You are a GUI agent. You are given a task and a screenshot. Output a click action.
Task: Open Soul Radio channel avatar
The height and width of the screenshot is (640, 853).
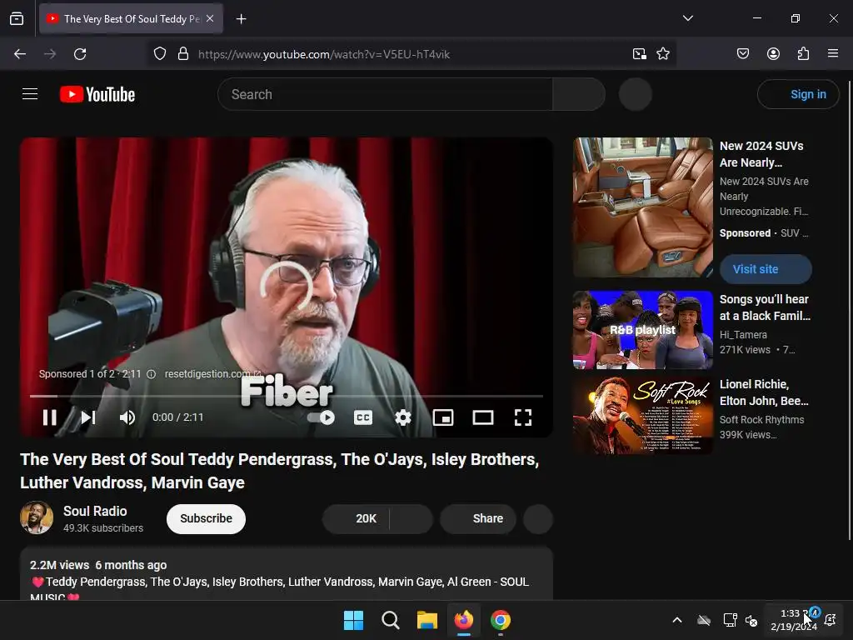[x=37, y=517]
